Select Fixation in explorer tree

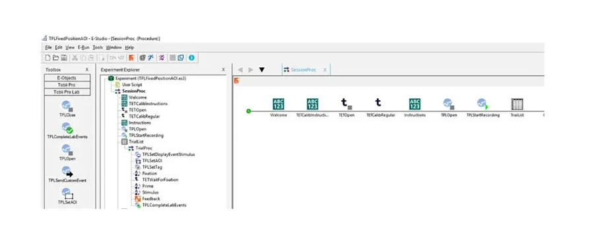click(146, 174)
